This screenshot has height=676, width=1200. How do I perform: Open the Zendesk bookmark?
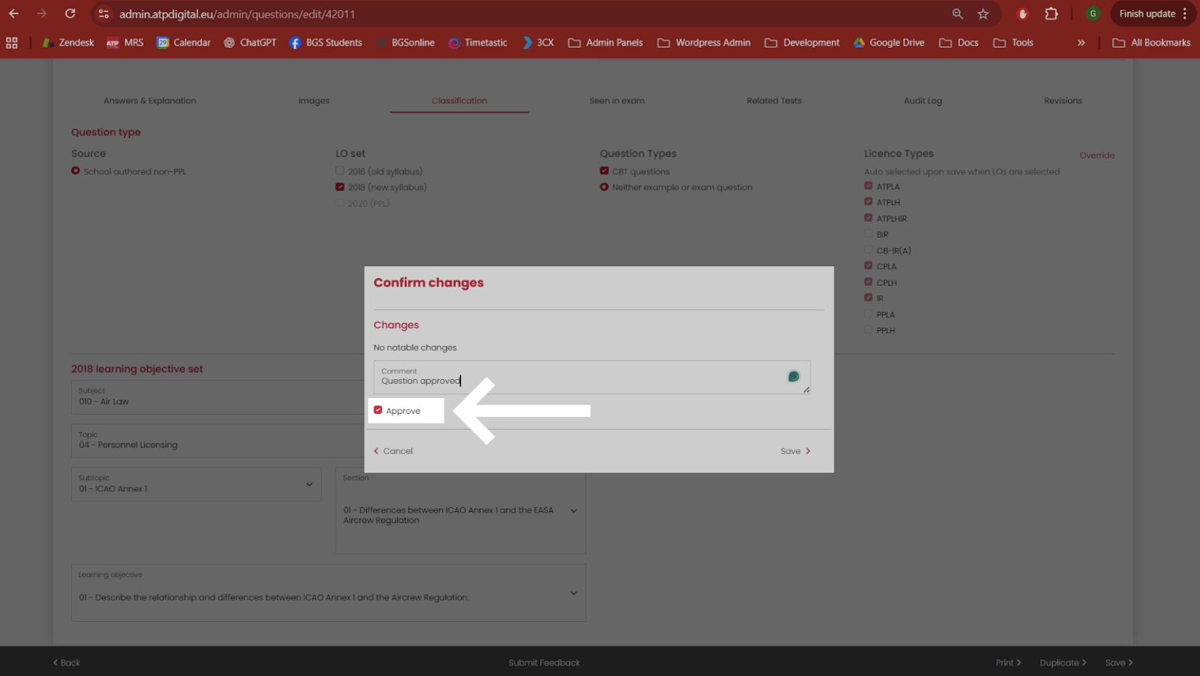68,43
